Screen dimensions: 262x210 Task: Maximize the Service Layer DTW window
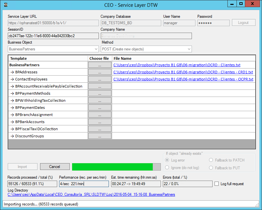coord(241,4)
